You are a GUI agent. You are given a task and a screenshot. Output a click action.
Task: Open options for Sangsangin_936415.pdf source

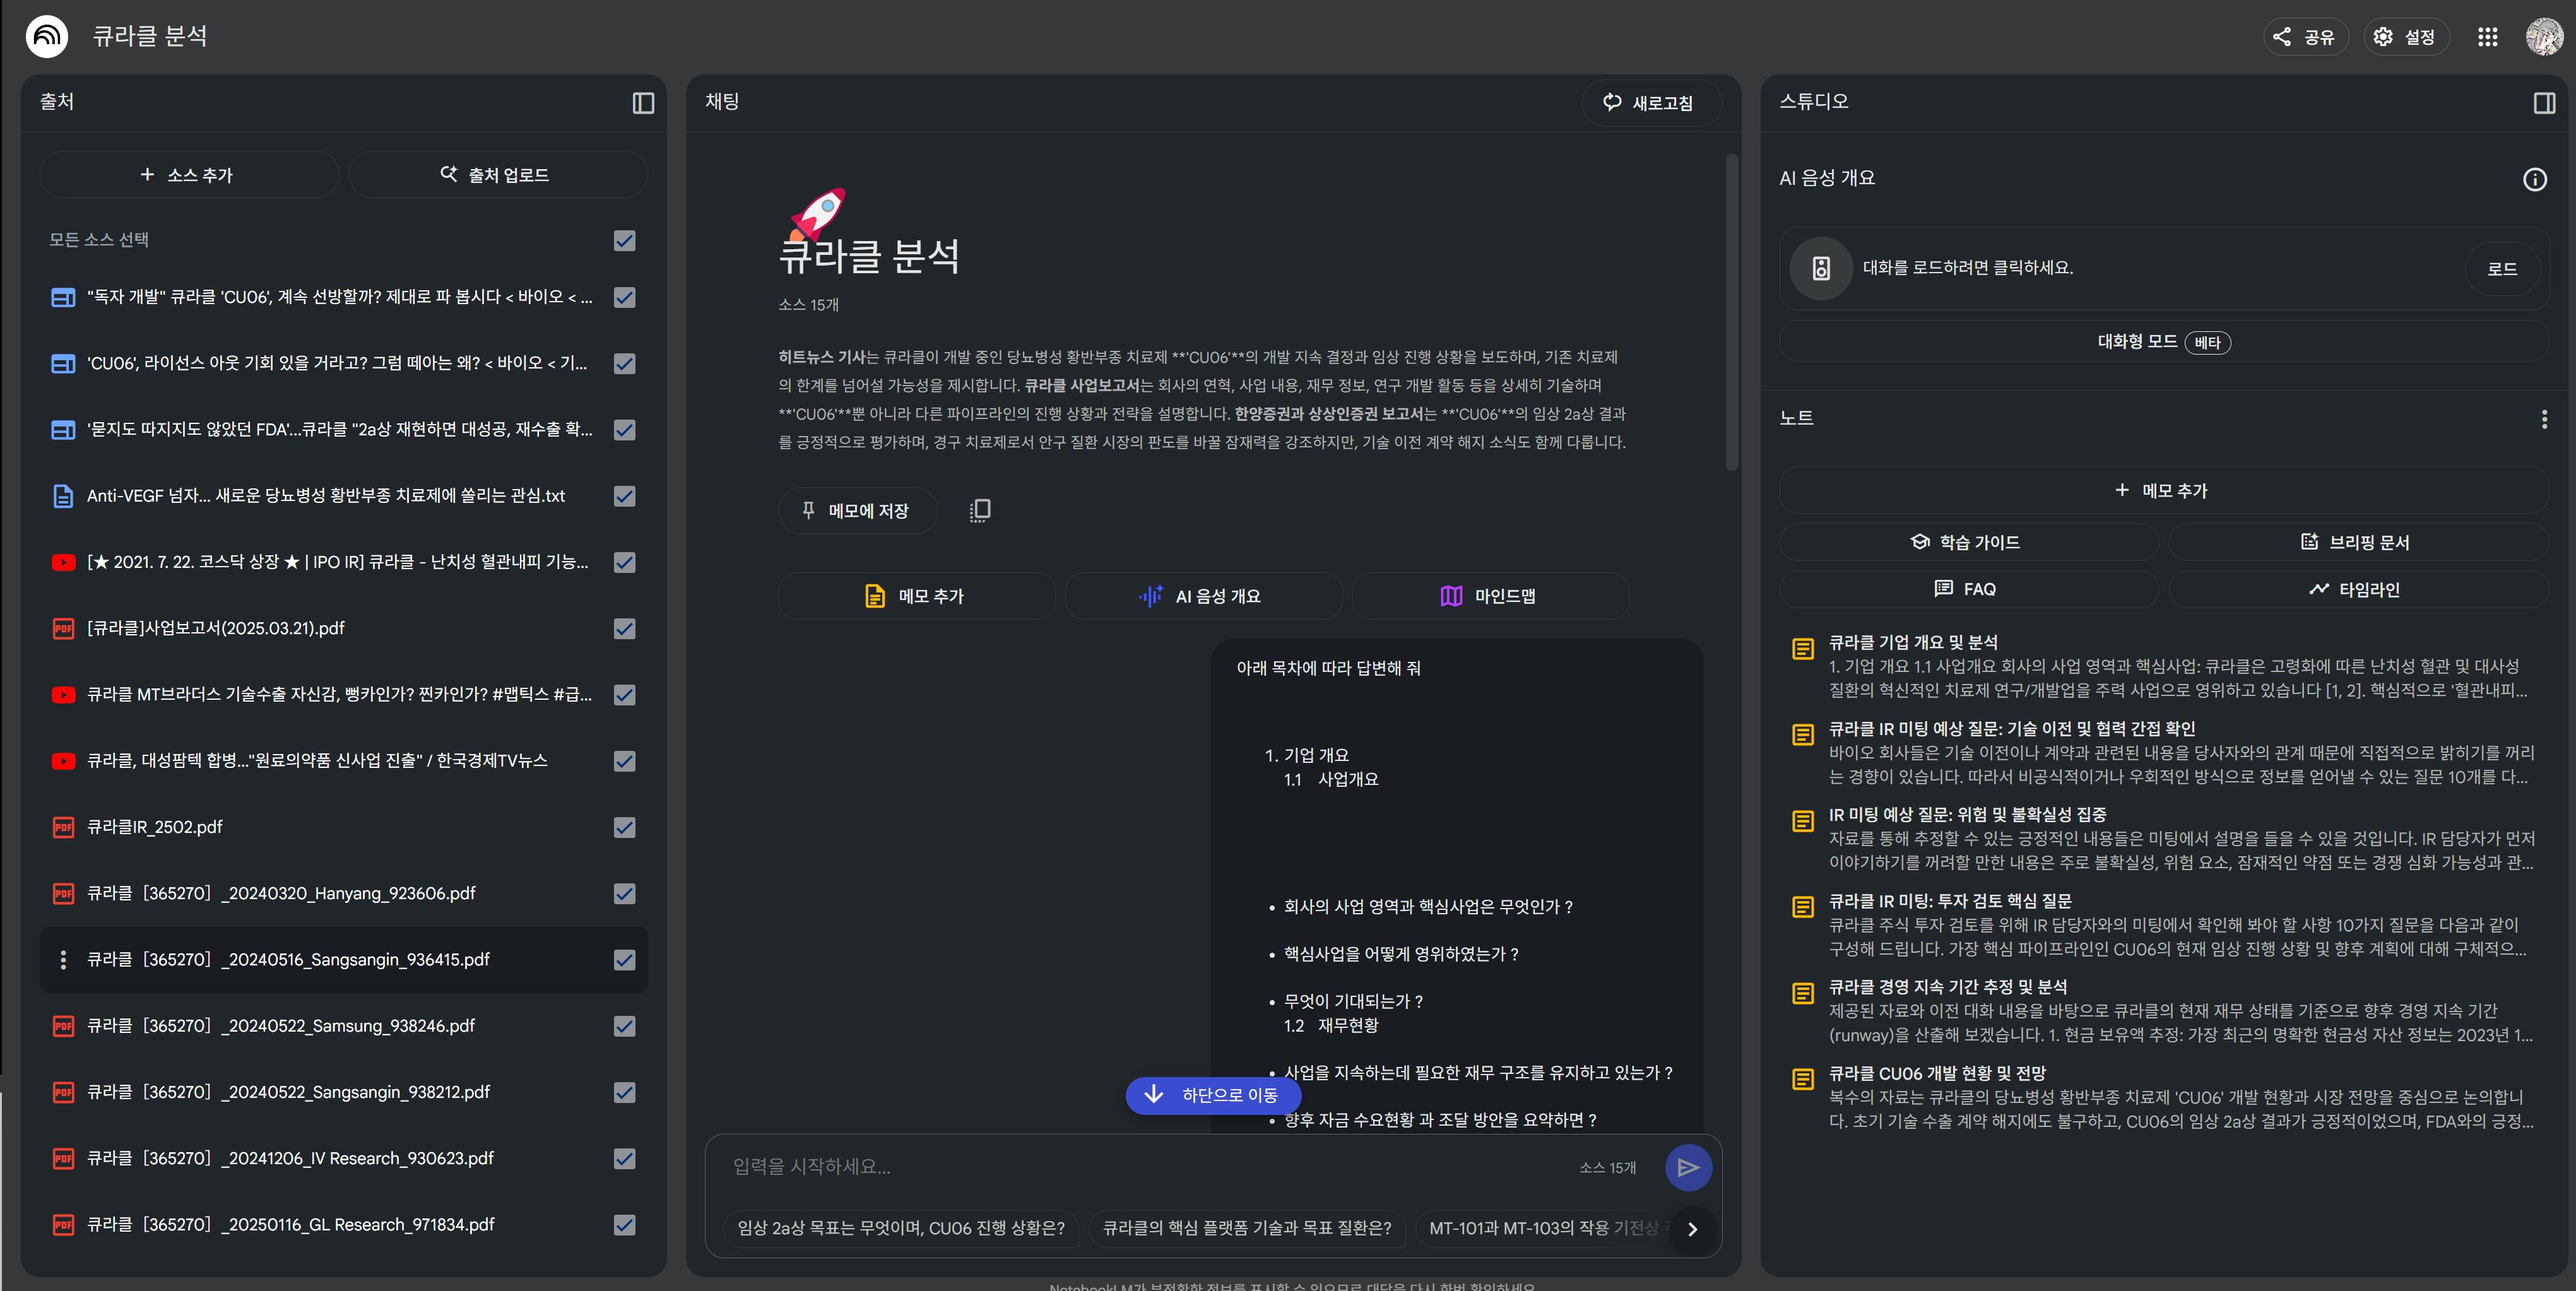tap(63, 960)
